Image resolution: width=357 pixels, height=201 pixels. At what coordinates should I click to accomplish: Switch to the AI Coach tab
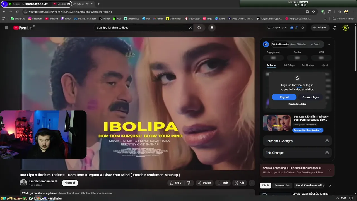click(x=315, y=44)
